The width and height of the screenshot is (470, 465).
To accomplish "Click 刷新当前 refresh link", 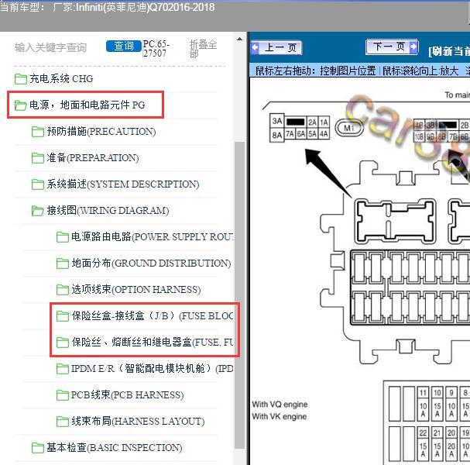I will point(449,51).
